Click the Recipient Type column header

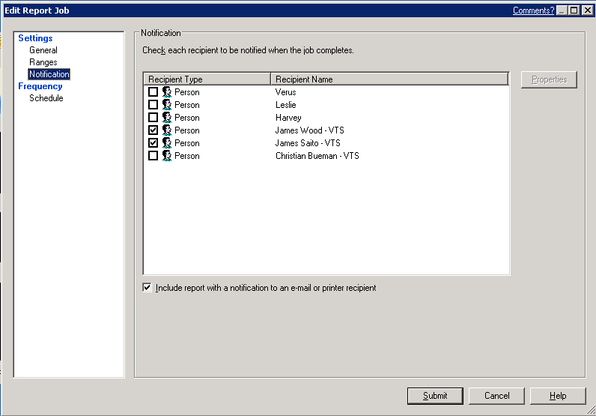click(207, 79)
